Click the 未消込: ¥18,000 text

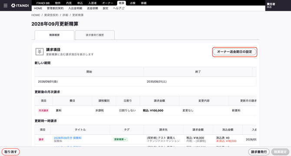tap(226, 141)
